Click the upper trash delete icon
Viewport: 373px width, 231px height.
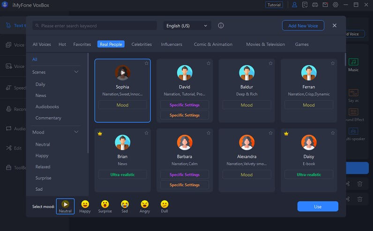point(360,184)
